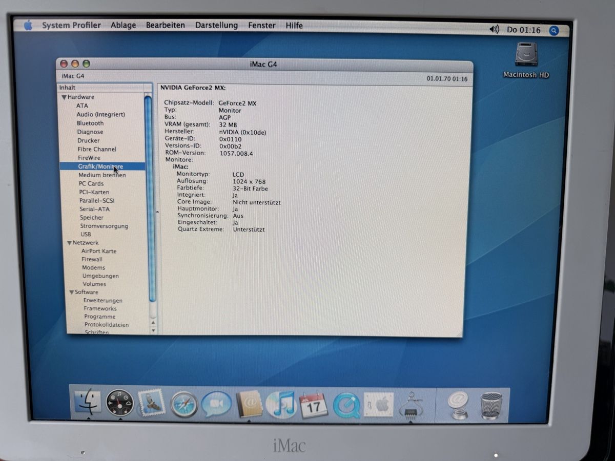Click the menu bar clock Do 01:16
This screenshot has height=461, width=615.
524,30
